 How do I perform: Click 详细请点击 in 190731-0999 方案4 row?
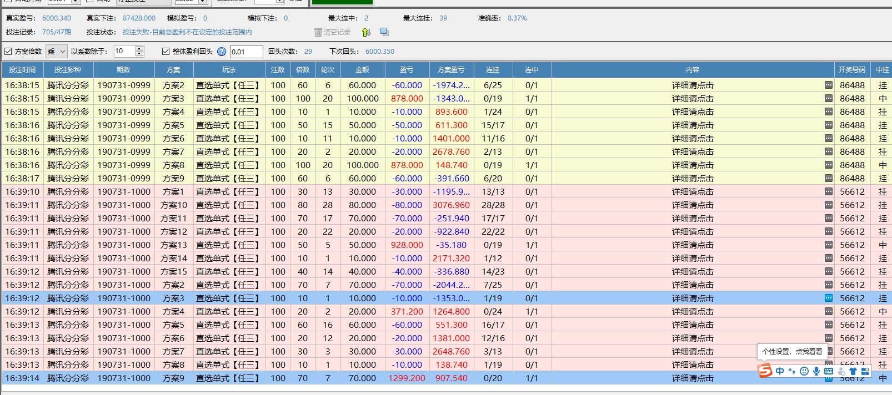coord(693,112)
